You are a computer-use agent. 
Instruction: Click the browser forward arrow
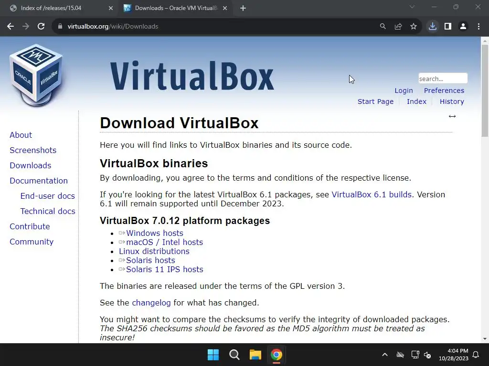tap(26, 27)
